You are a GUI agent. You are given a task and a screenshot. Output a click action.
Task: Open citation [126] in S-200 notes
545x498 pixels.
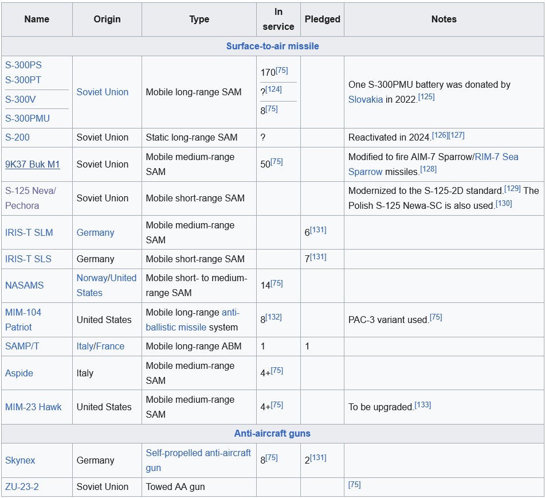(440, 135)
